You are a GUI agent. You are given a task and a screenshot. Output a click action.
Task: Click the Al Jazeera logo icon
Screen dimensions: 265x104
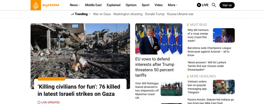click(36, 5)
